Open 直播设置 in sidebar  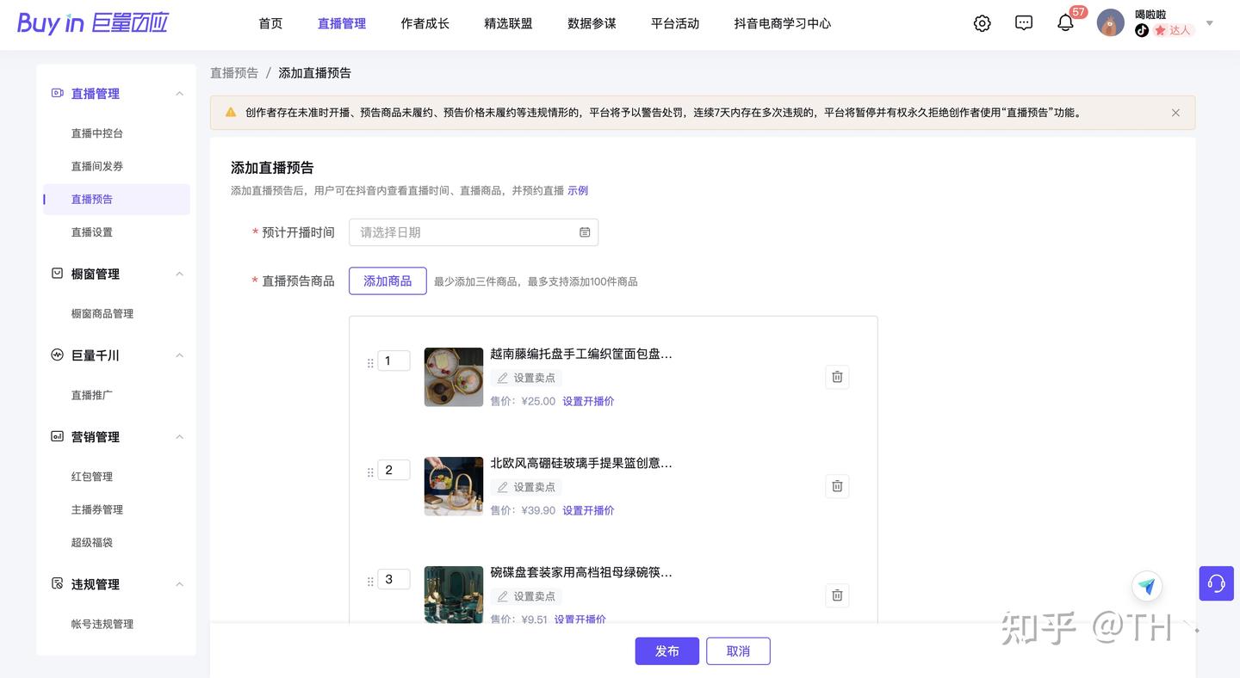(x=92, y=232)
